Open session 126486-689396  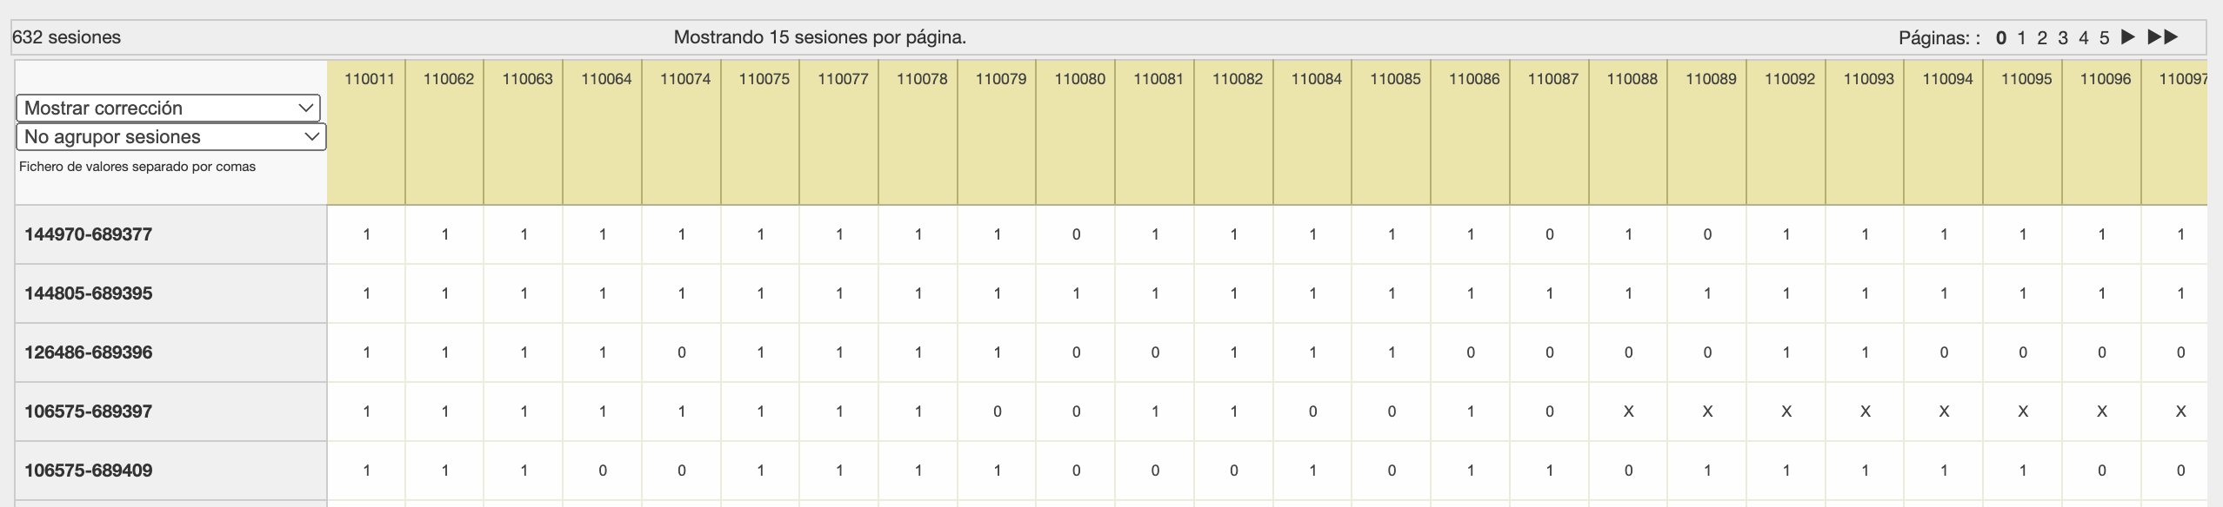[89, 352]
